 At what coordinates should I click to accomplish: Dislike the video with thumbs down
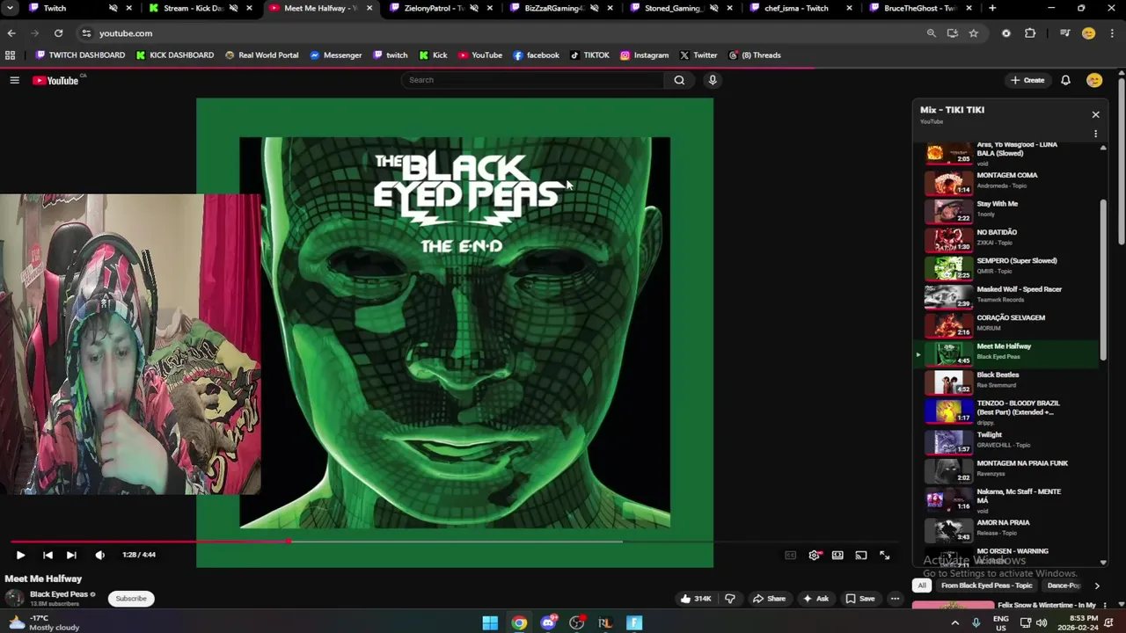tap(729, 599)
